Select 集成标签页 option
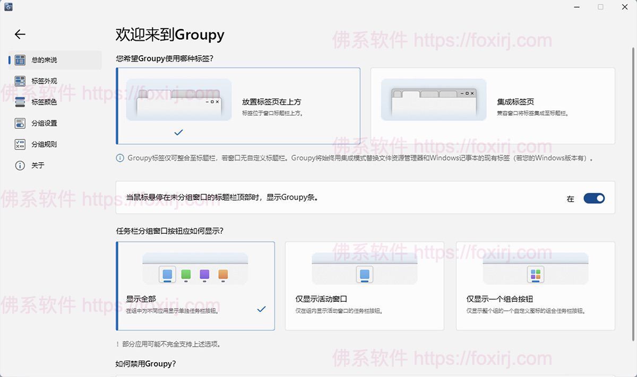This screenshot has height=377, width=637. 499,106
